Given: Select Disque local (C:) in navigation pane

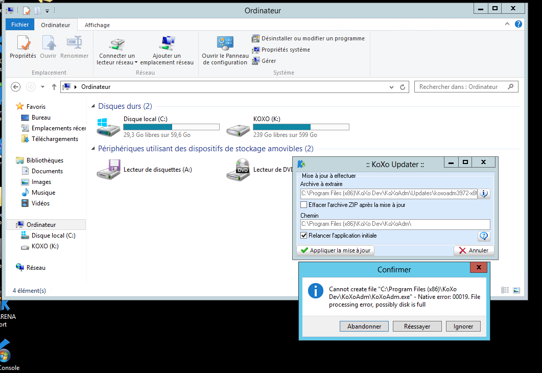Looking at the screenshot, I should [x=49, y=236].
